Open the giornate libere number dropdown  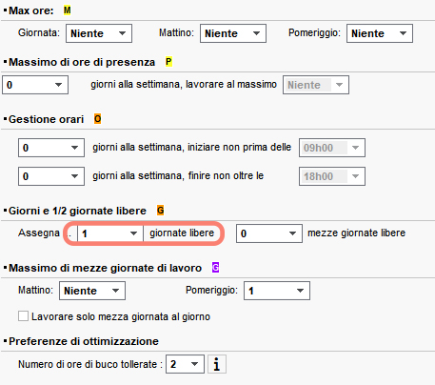pyautogui.click(x=110, y=233)
